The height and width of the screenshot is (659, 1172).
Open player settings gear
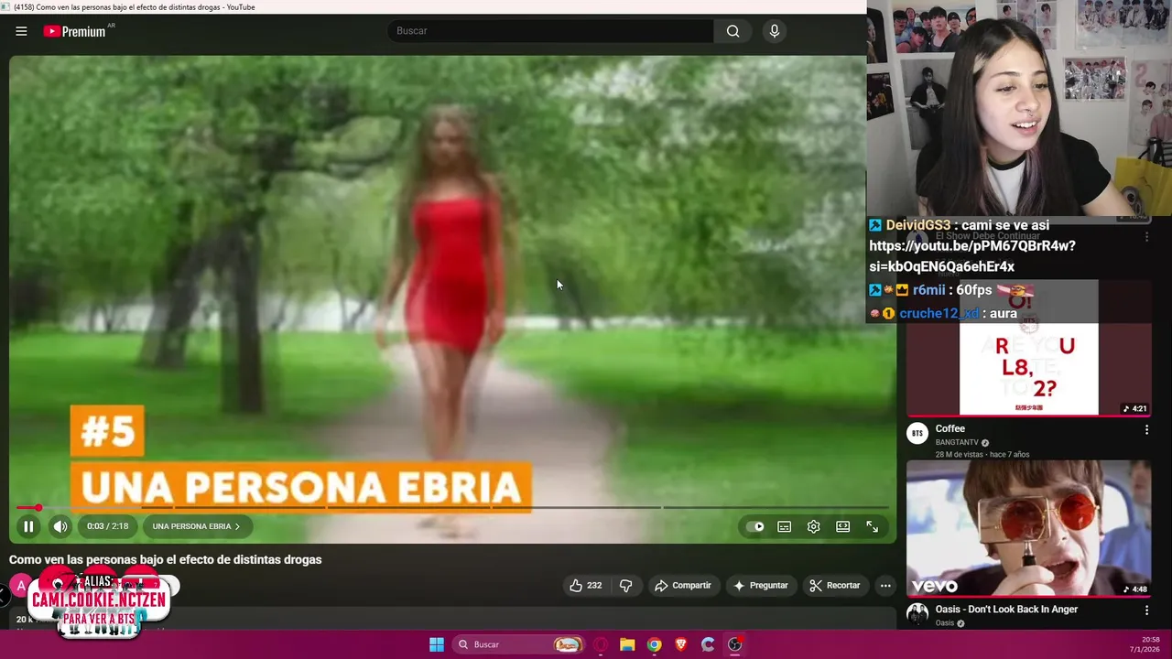point(814,526)
